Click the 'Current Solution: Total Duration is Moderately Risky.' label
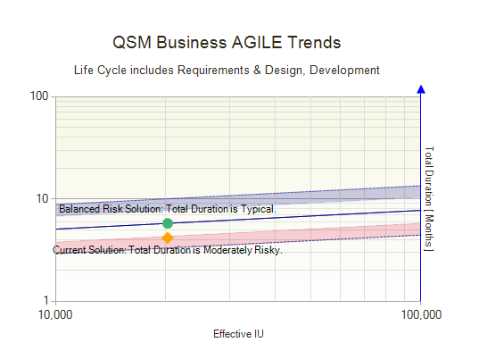 tap(168, 250)
